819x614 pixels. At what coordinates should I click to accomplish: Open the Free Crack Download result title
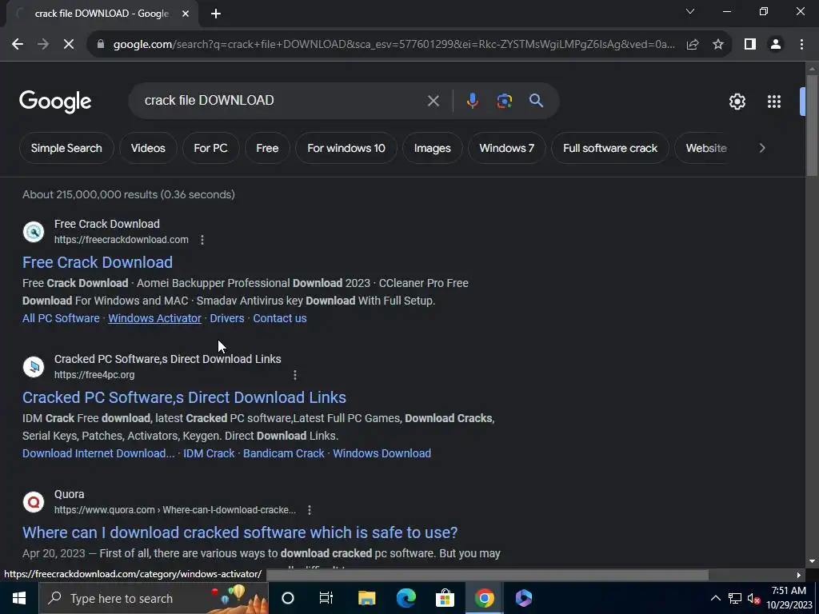pyautogui.click(x=97, y=262)
